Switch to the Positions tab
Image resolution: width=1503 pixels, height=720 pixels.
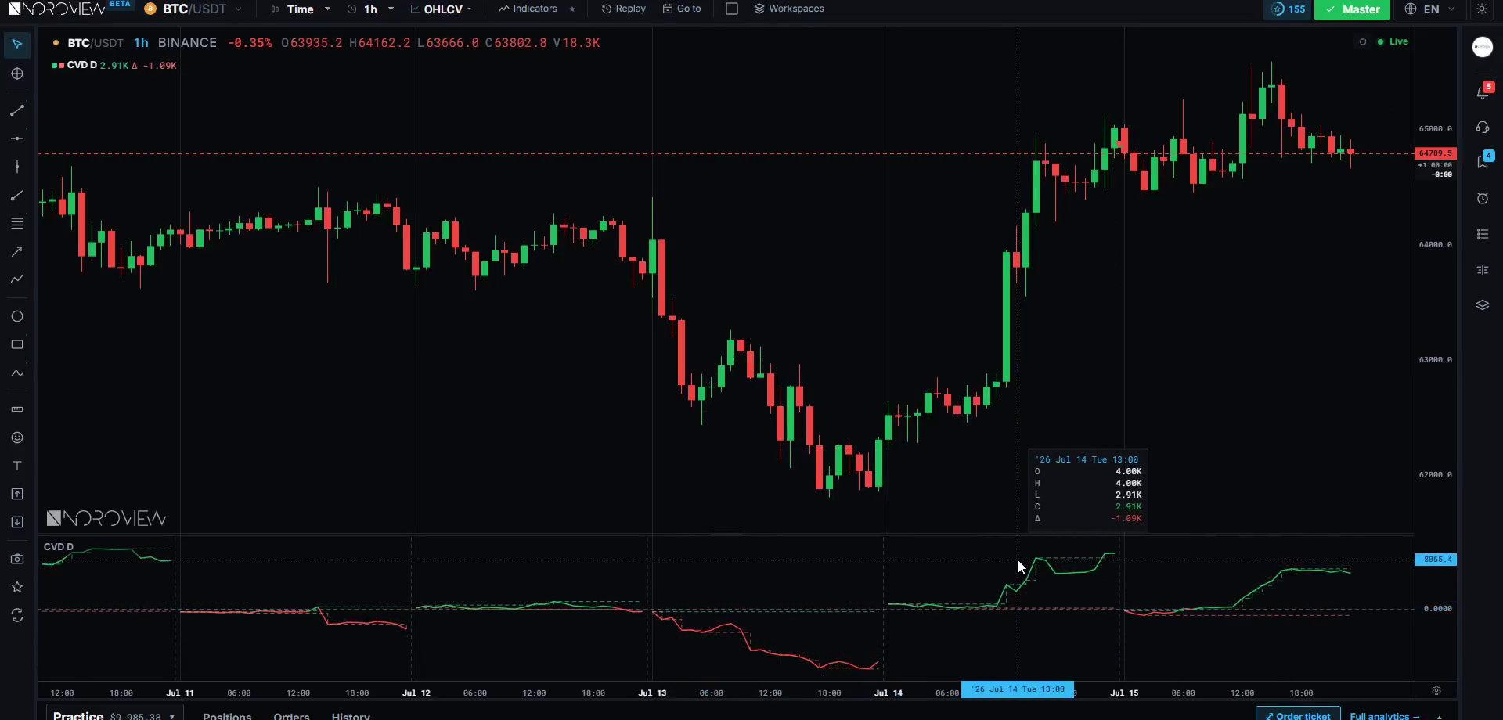227,715
